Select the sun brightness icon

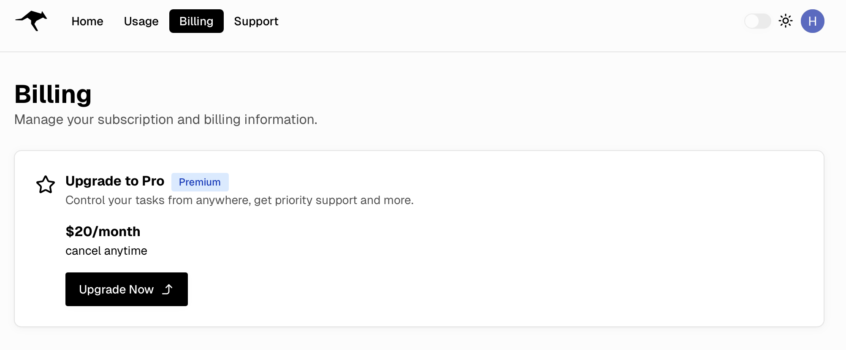click(786, 21)
